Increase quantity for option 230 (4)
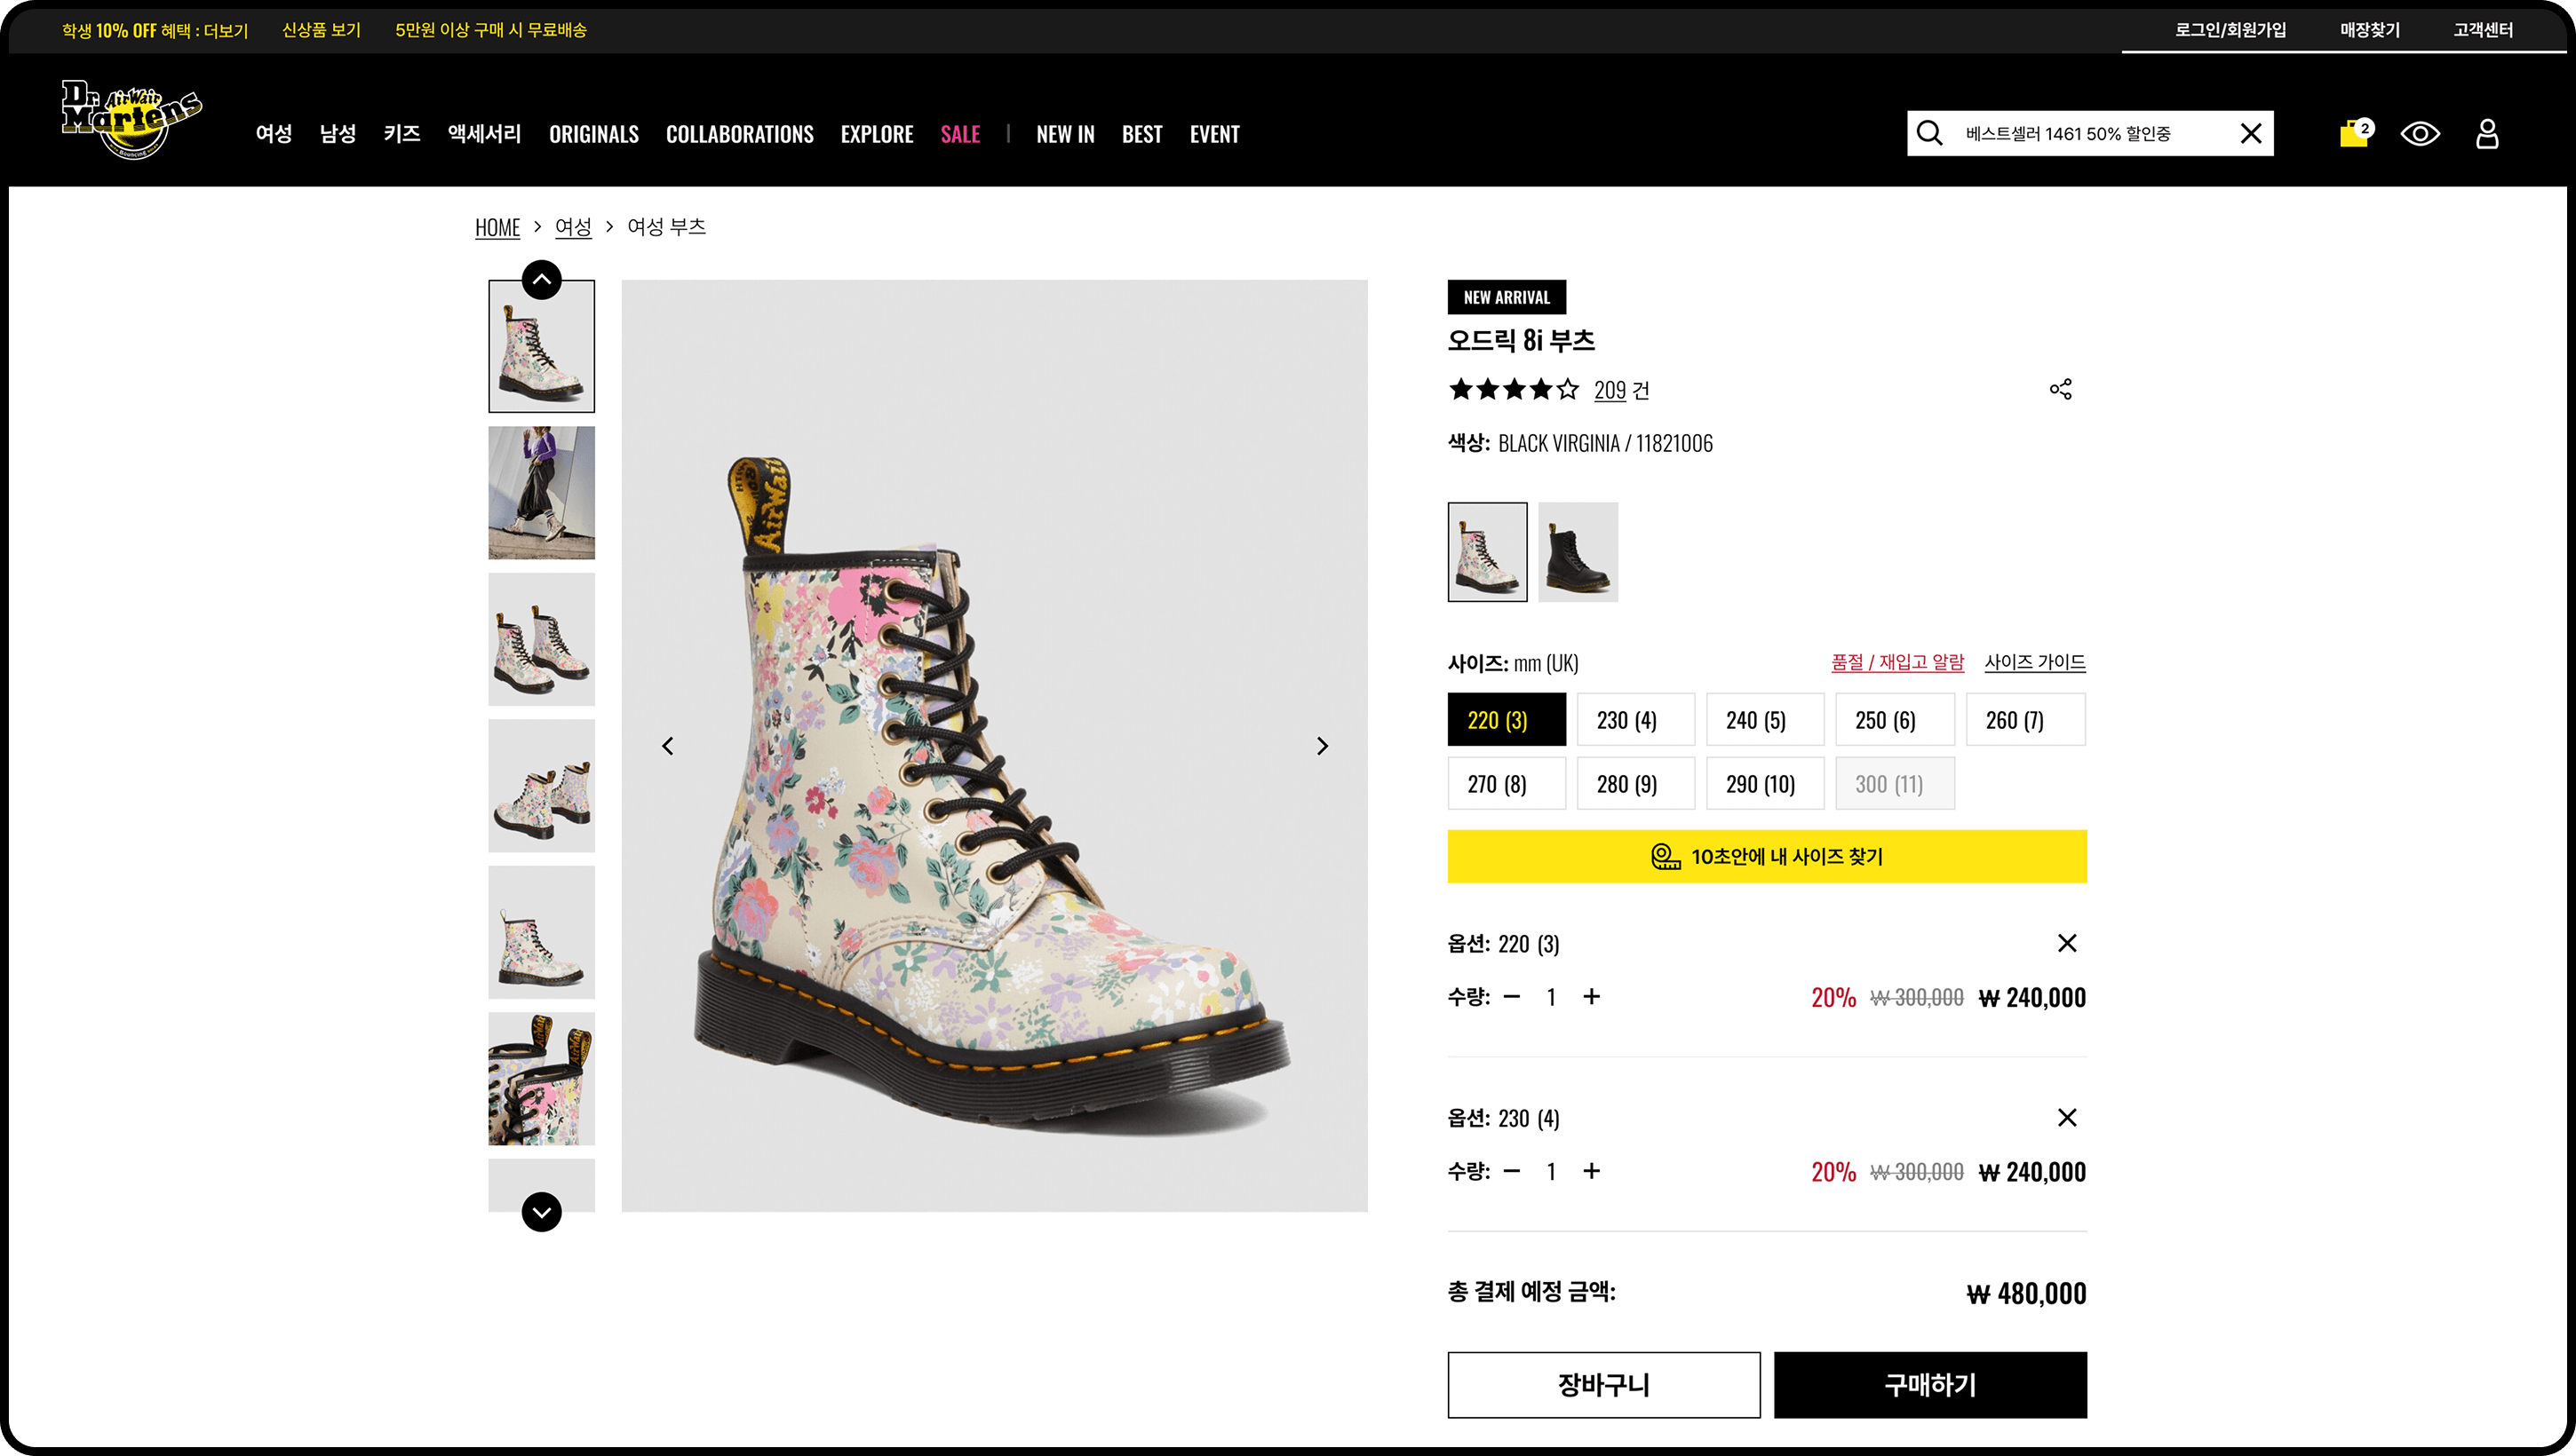2576x1456 pixels. [x=1592, y=1171]
